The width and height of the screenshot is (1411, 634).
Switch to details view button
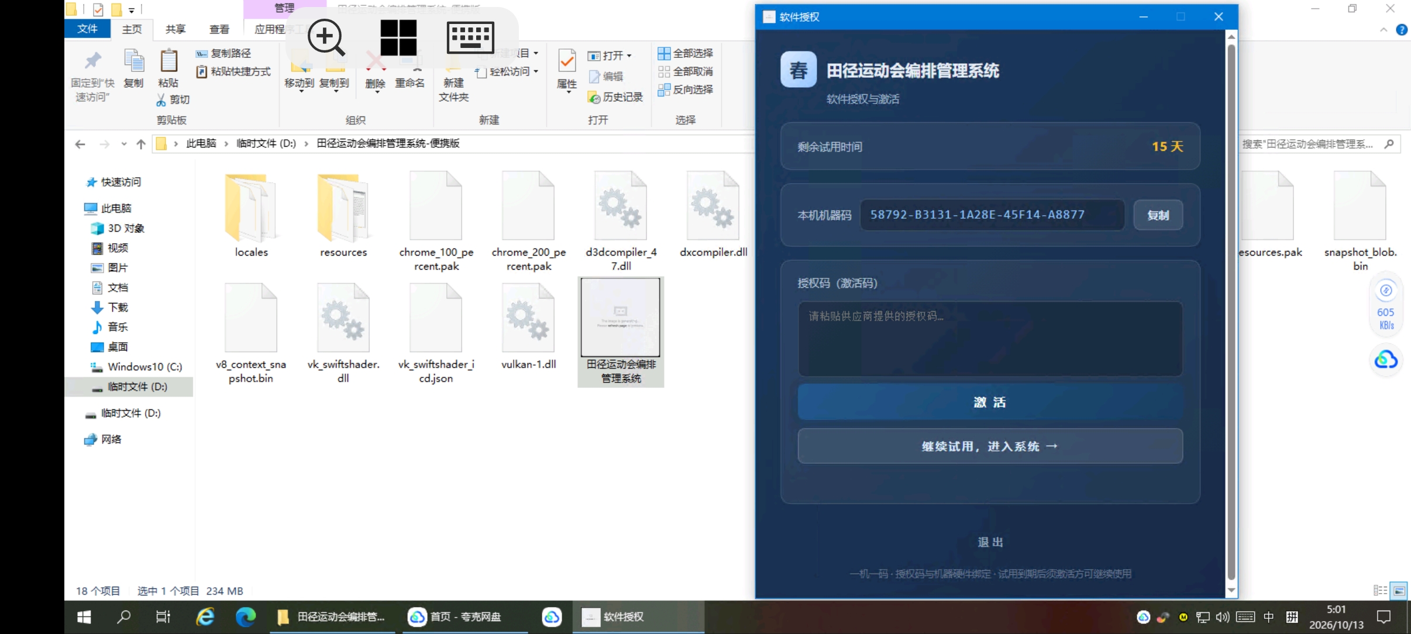coord(1380,591)
